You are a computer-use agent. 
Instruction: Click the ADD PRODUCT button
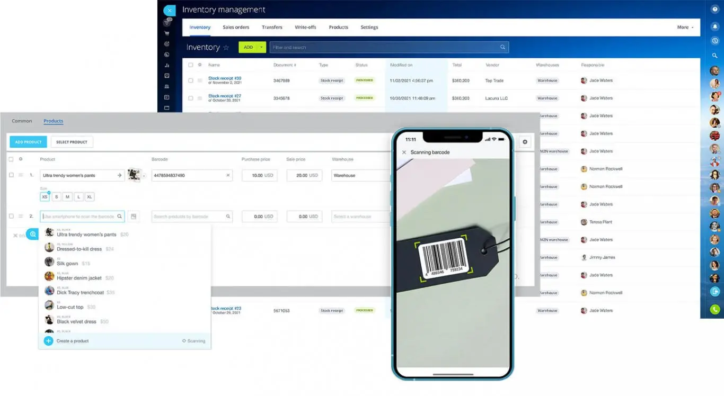[28, 142]
